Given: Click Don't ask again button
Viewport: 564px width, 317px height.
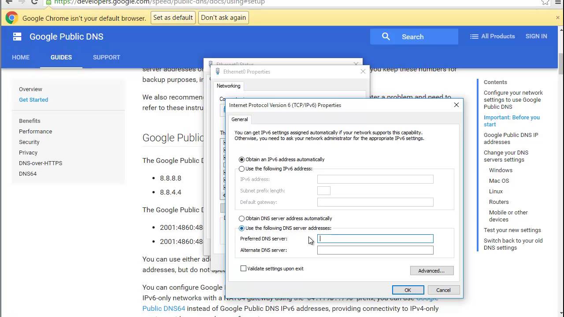Looking at the screenshot, I should (x=223, y=18).
